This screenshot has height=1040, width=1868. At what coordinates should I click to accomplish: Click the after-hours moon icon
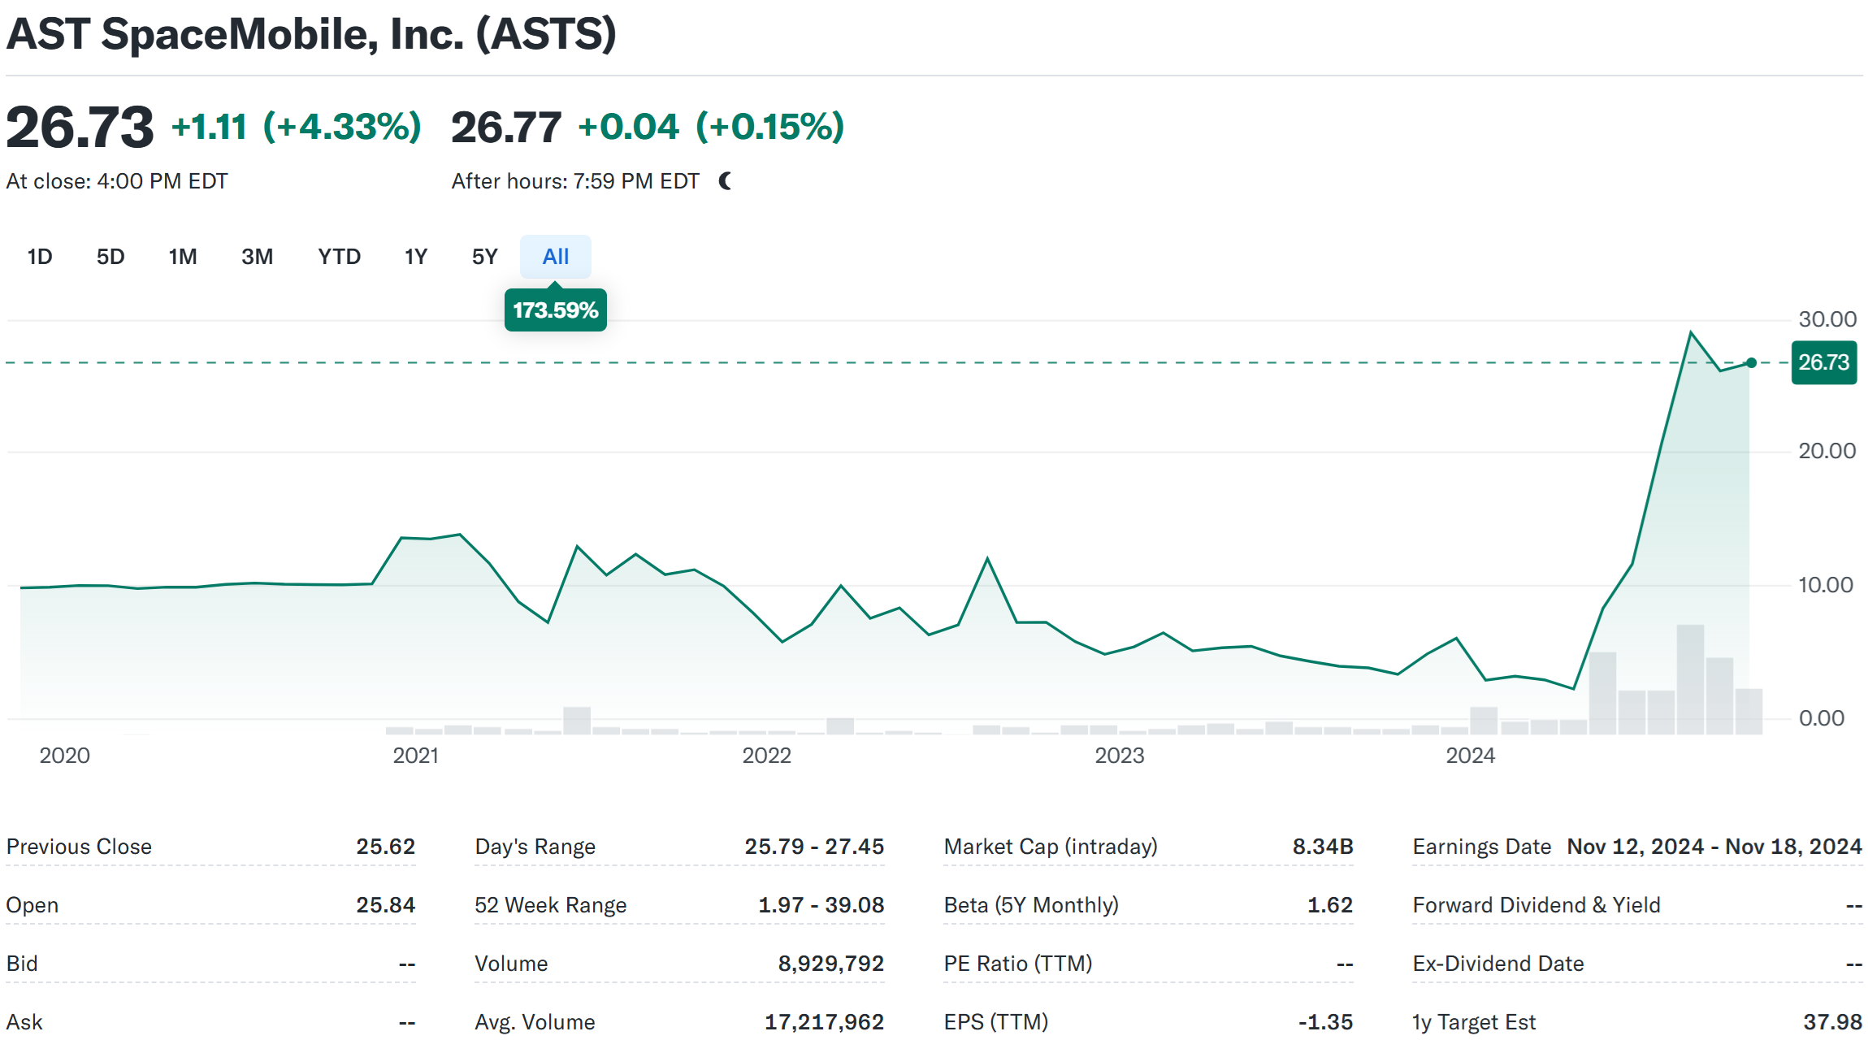726,181
